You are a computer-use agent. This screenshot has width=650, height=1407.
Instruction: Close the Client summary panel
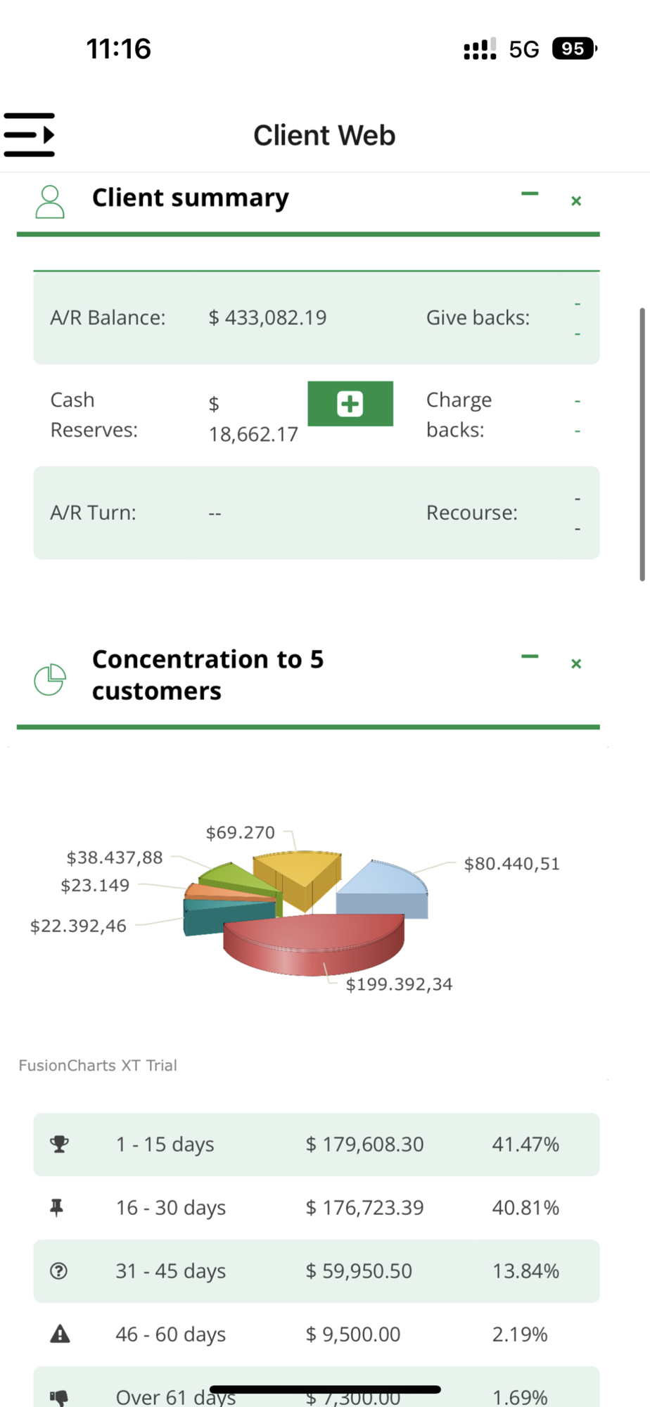coord(576,201)
